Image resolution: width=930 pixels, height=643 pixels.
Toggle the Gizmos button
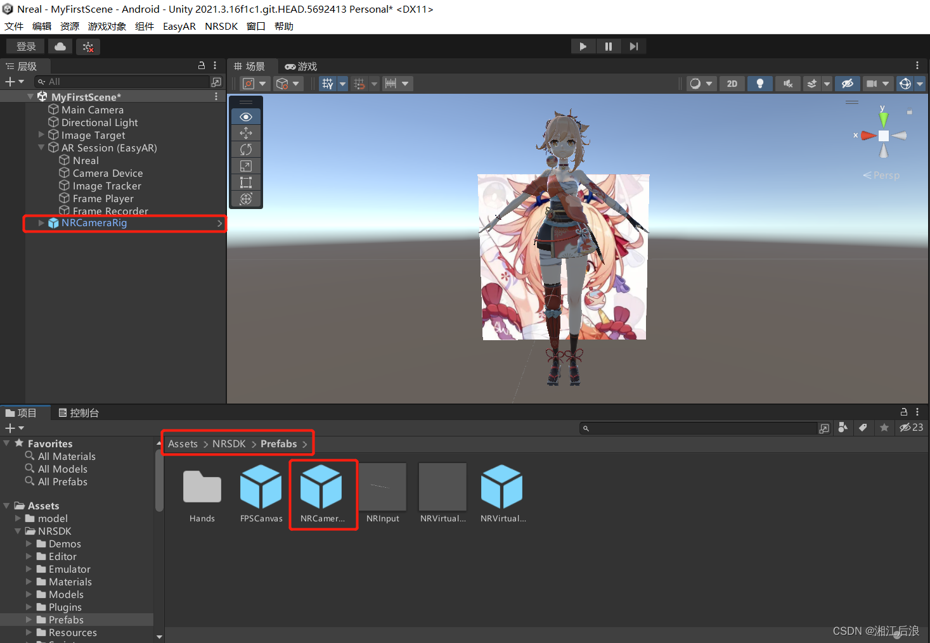click(905, 84)
